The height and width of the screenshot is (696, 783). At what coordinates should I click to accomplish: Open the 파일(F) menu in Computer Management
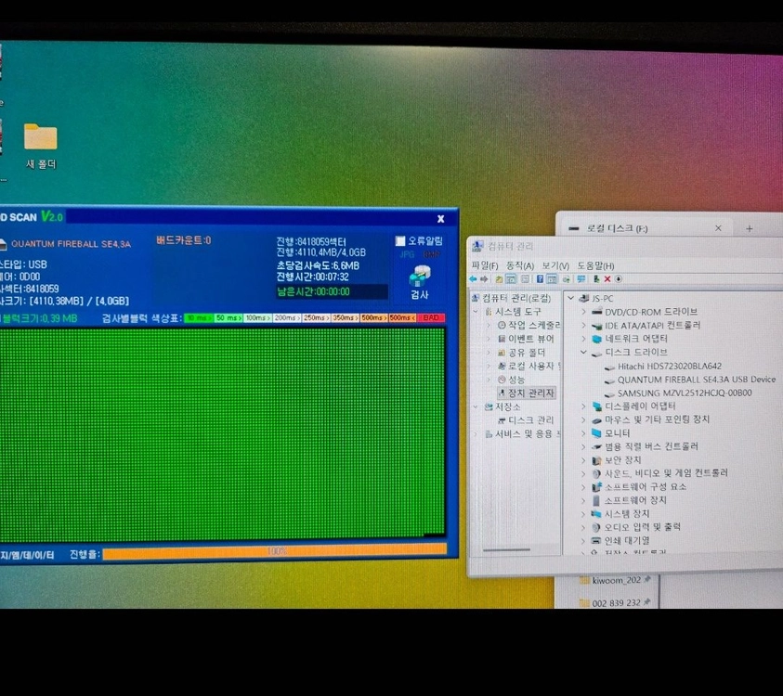click(485, 265)
